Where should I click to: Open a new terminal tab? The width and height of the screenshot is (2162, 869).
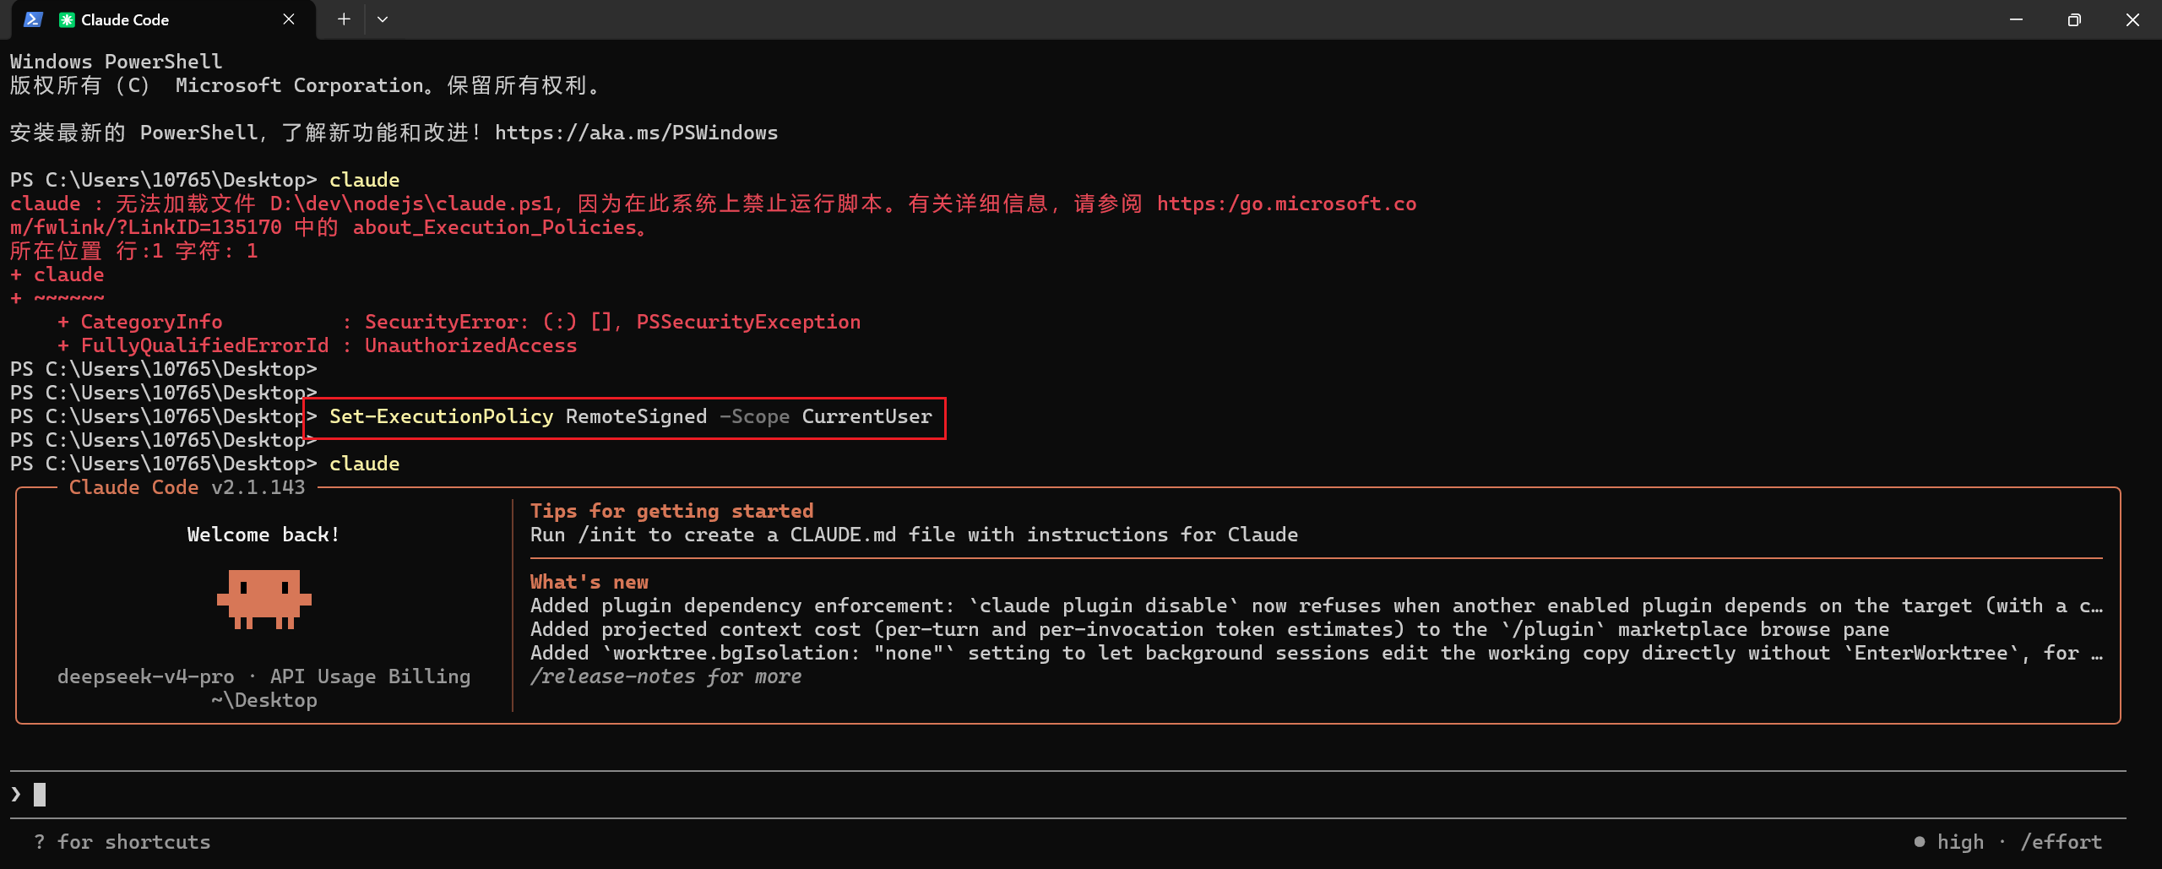pos(344,19)
